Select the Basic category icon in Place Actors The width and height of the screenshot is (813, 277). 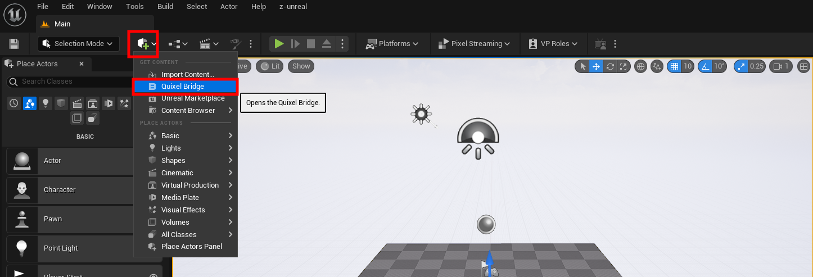pos(30,103)
